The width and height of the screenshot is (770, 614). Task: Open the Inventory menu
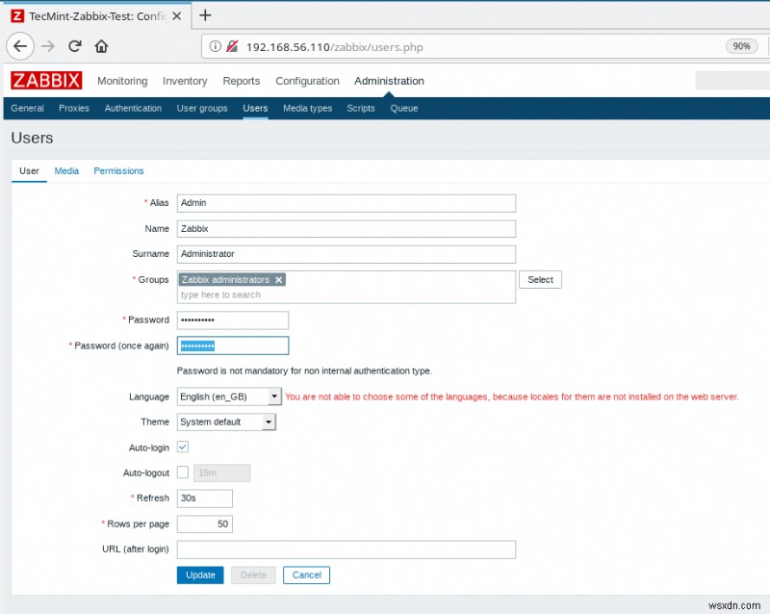(185, 81)
